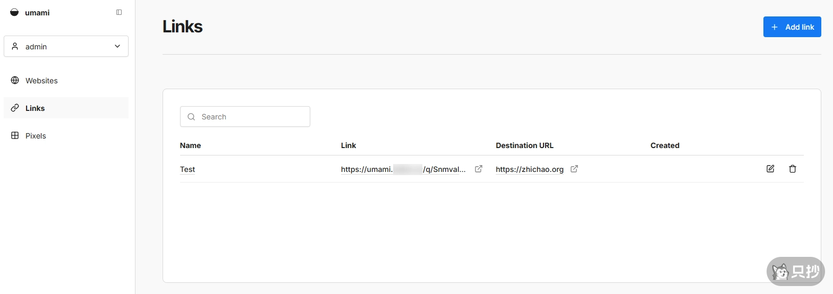833x294 pixels.
Task: Delete the Test link via trash icon
Action: (793, 169)
